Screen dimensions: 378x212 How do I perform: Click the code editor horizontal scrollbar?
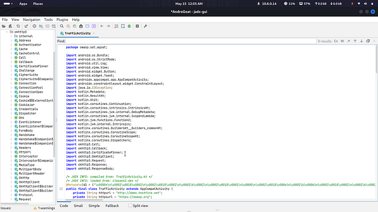(83, 200)
